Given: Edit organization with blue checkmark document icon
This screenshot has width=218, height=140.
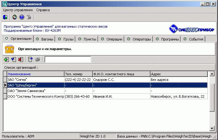Looking at the screenshot, I should click(13, 60).
